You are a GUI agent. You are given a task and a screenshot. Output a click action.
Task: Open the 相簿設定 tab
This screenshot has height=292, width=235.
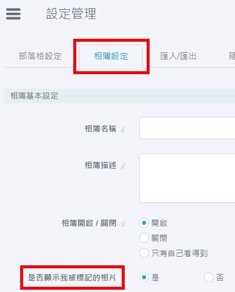pyautogui.click(x=111, y=56)
